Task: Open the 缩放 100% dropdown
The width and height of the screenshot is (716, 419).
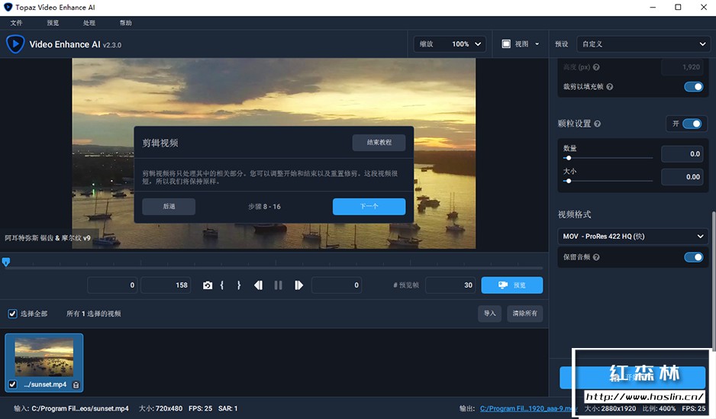Action: coord(450,44)
